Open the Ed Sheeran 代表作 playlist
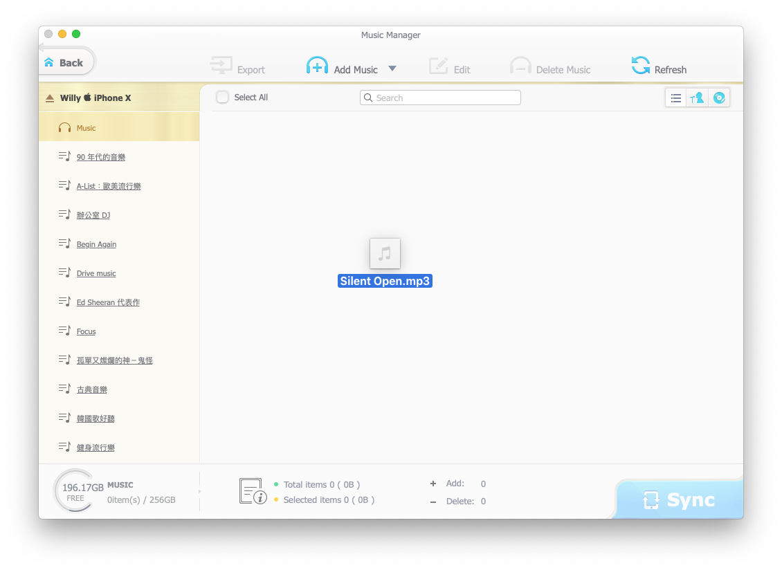 pyautogui.click(x=108, y=302)
